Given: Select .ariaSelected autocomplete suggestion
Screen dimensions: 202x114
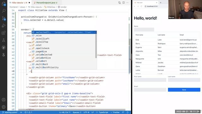Looking at the screenshot, I should 63,55.
